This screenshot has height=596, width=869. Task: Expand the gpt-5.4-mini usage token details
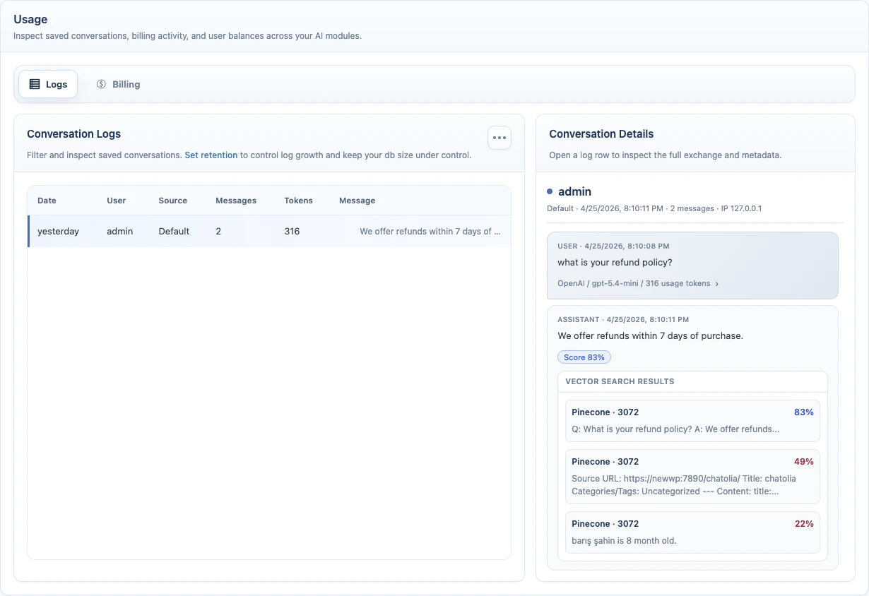click(637, 283)
